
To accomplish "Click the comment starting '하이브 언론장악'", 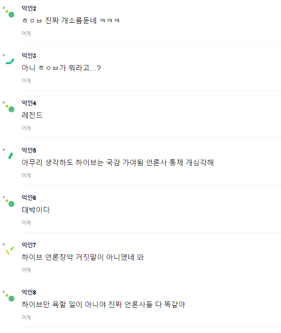I will tap(83, 257).
